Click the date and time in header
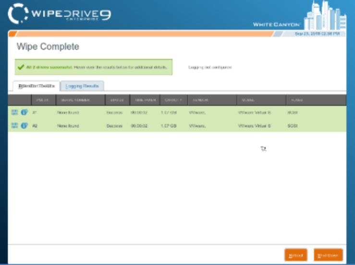 (317, 34)
